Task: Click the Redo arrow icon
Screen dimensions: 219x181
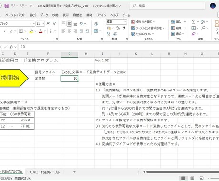Action: pyautogui.click(x=22, y=6)
